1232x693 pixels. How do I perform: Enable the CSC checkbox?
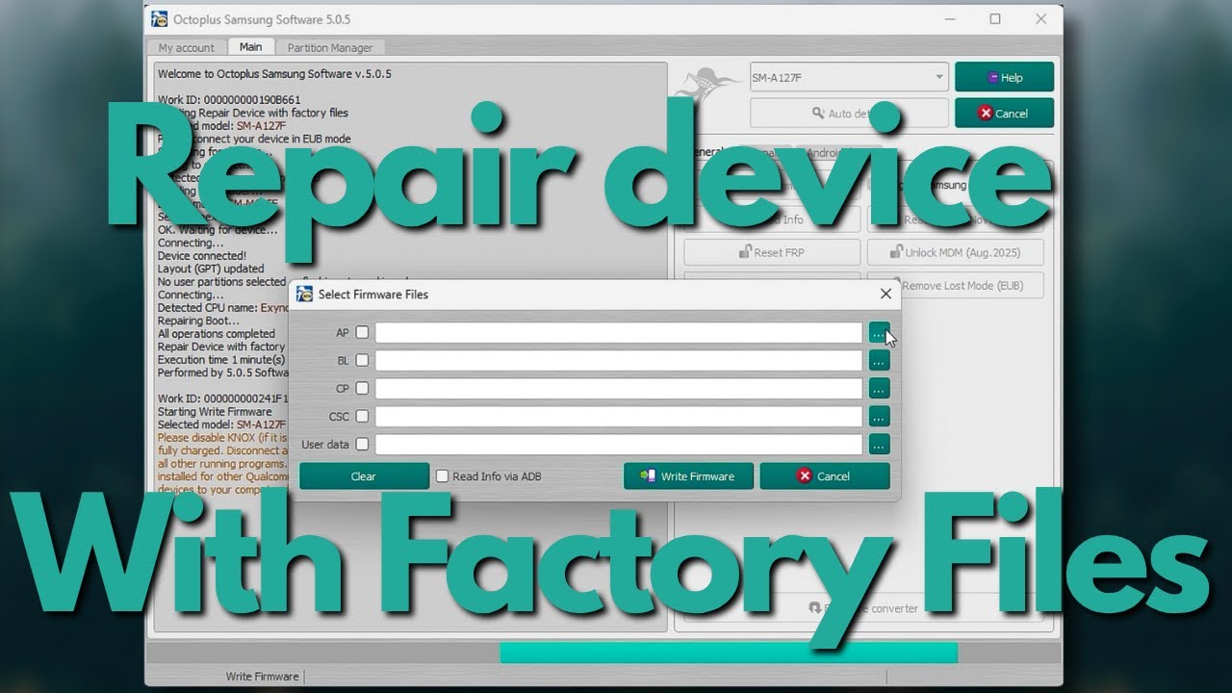tap(362, 416)
